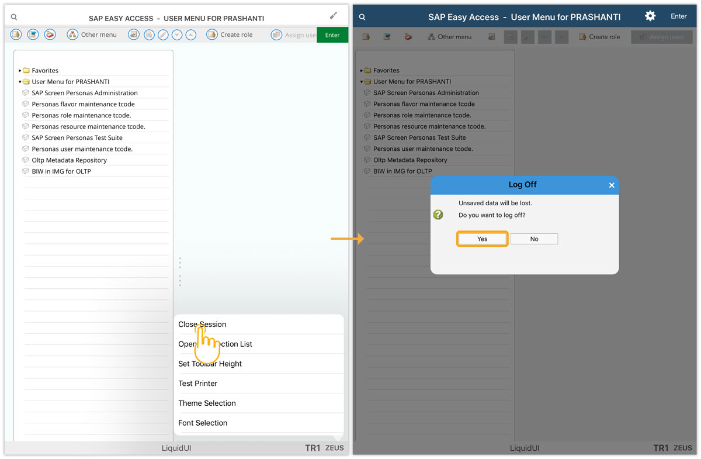This screenshot has height=459, width=701.
Task: Click the Create role icon in left screen
Action: (211, 34)
